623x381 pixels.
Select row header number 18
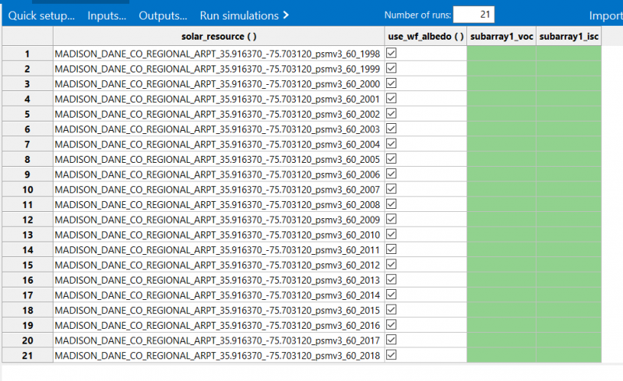27,309
